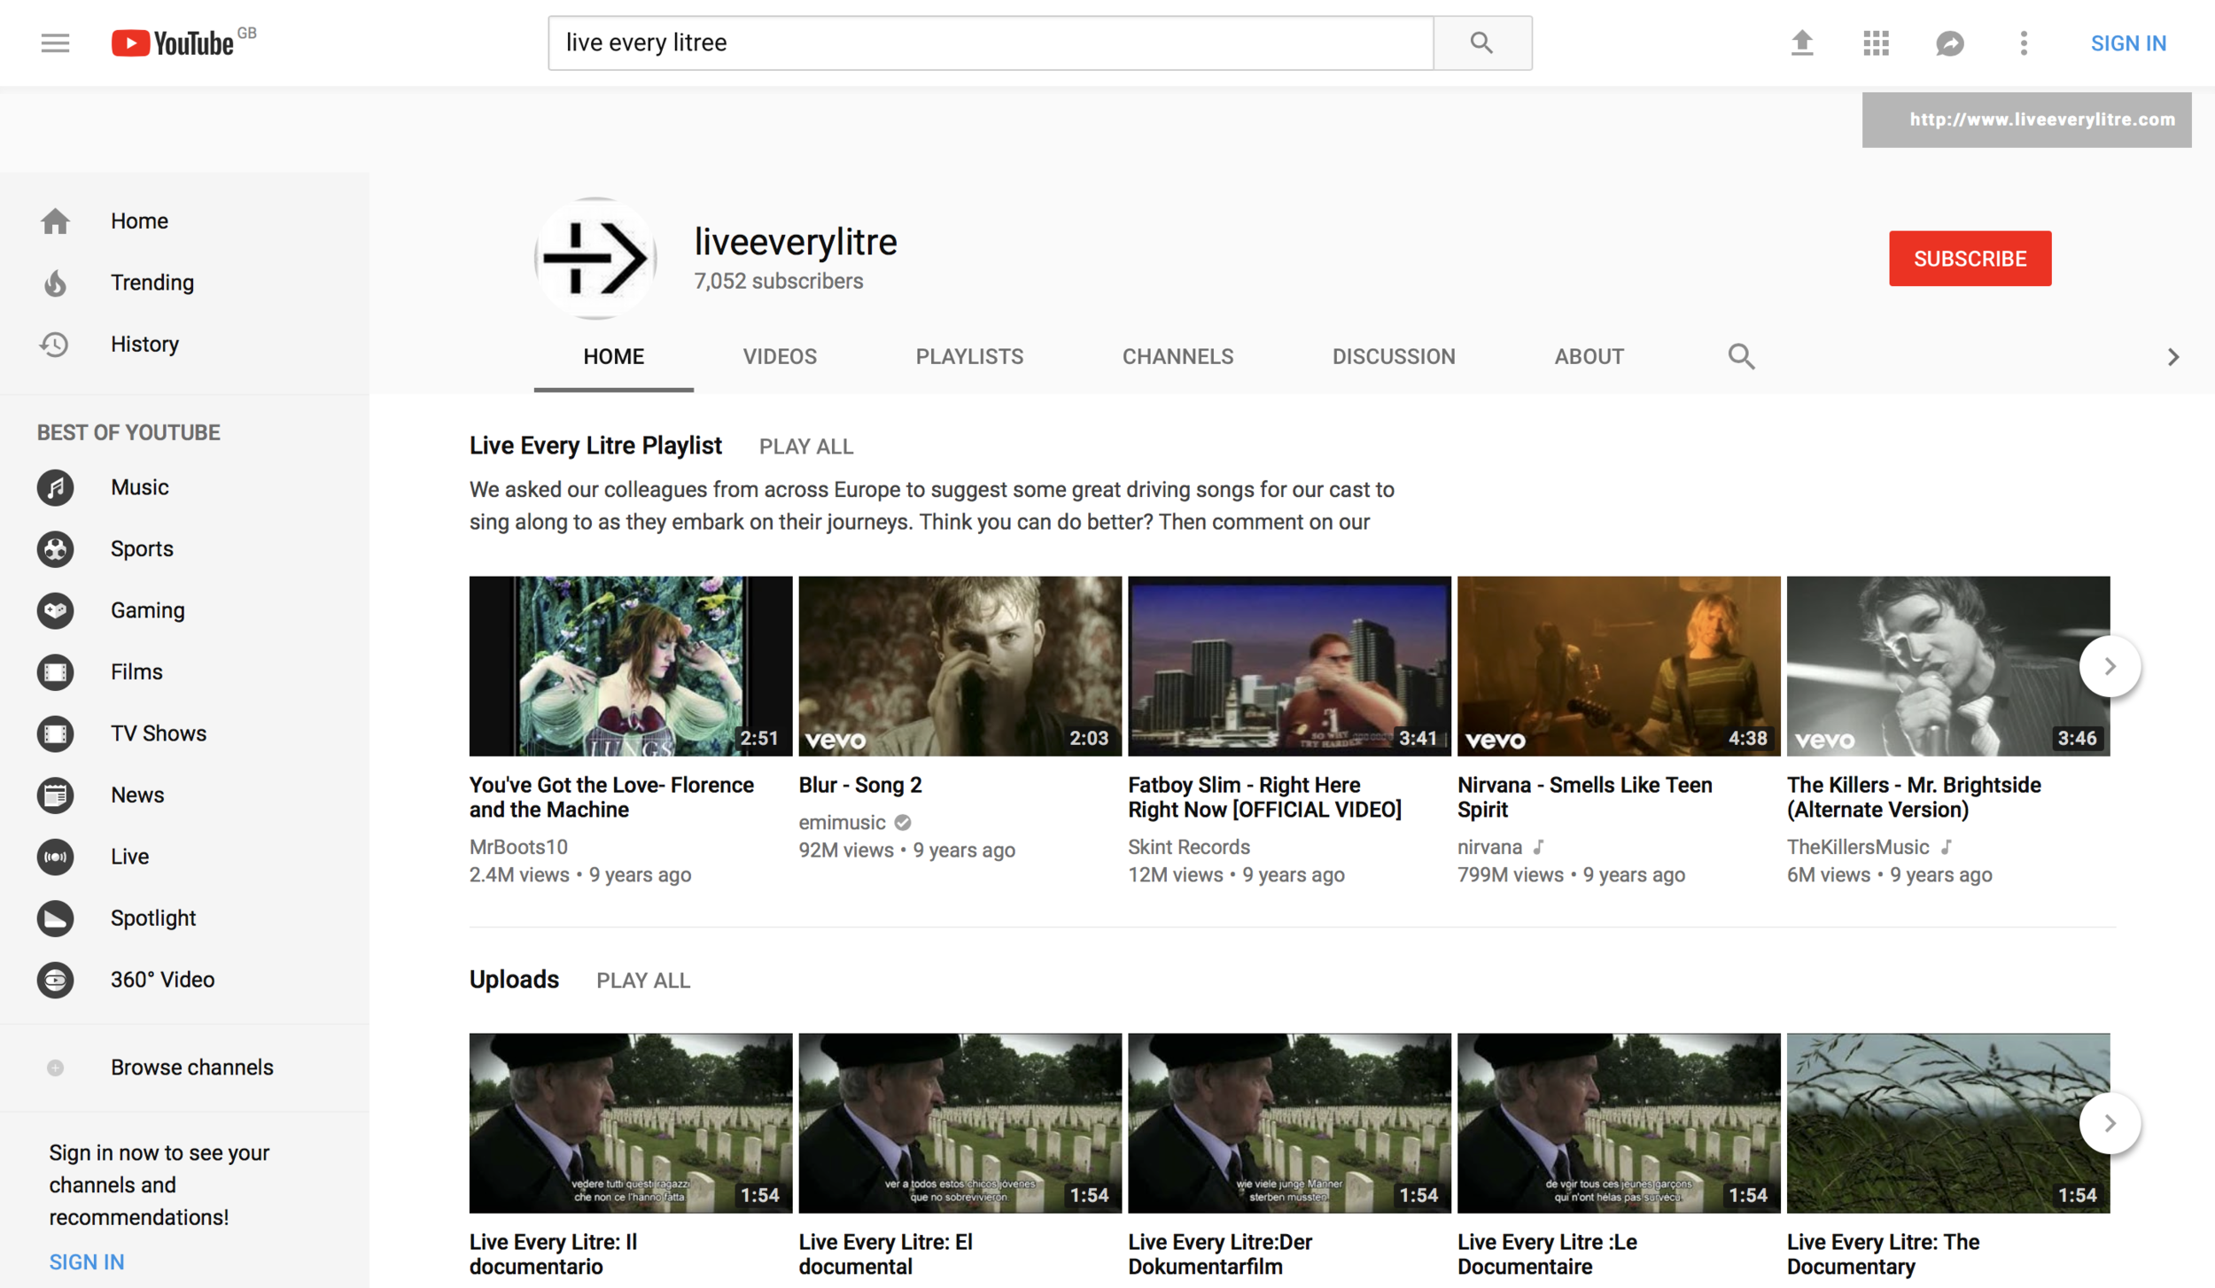Click PLAY ALL for Uploads
This screenshot has height=1288, width=2215.
coord(643,981)
